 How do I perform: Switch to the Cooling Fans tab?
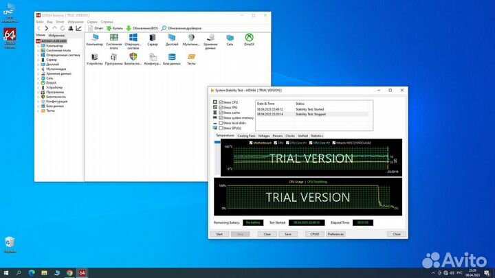tap(246, 136)
